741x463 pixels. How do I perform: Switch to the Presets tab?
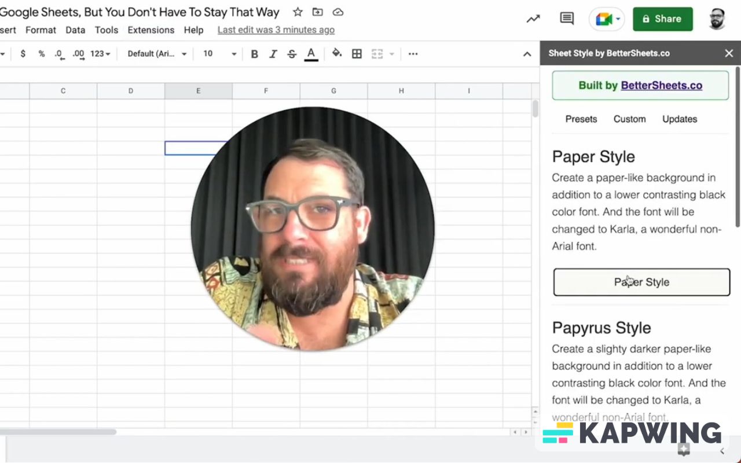[581, 119]
